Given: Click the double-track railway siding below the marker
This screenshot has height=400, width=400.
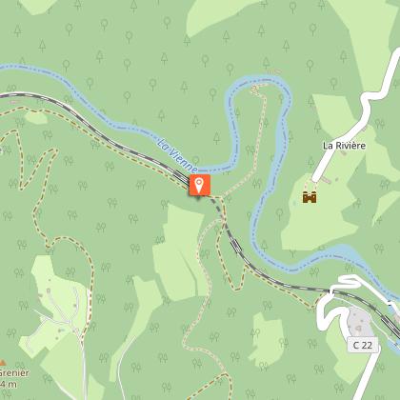Looking at the screenshot, I should 236,245.
